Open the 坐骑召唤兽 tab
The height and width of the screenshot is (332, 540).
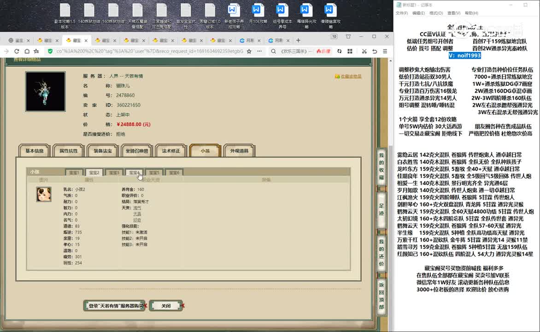[x=137, y=151]
